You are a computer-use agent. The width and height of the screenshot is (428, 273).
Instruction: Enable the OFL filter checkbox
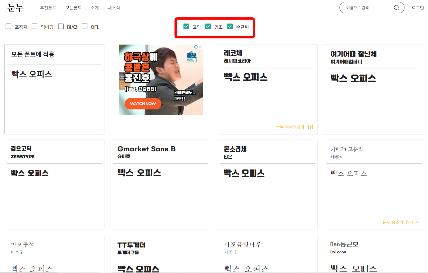tap(85, 26)
